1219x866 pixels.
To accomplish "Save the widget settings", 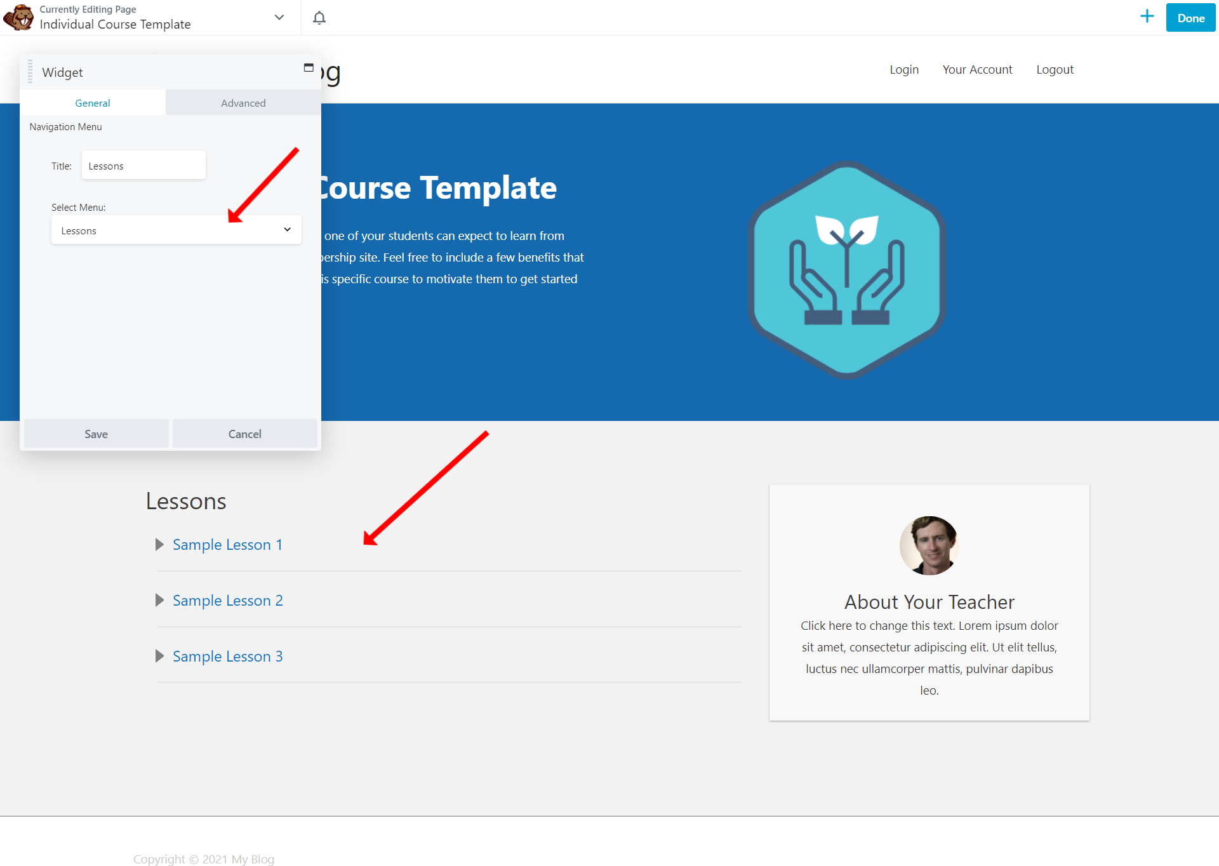I will [x=97, y=434].
